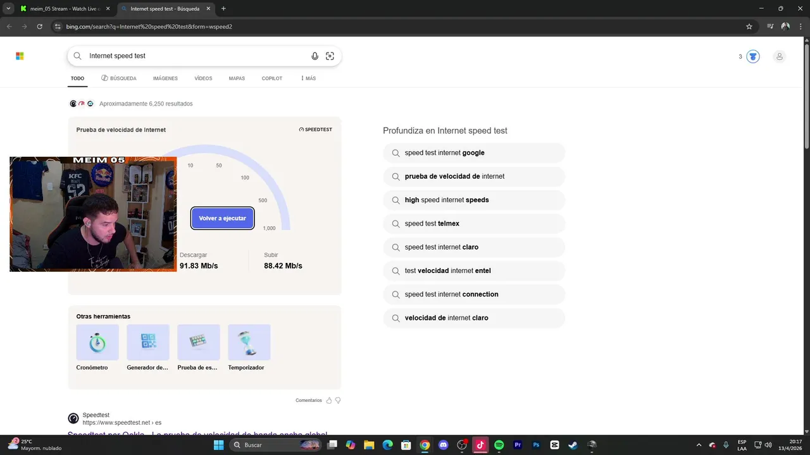Switch to the MAPAS tab
Viewport: 810px width, 455px height.
[237, 78]
